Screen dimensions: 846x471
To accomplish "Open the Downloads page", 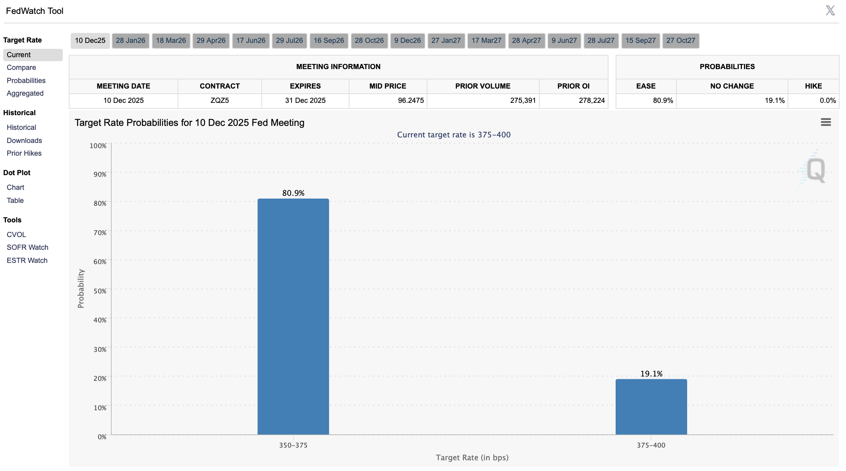I will pyautogui.click(x=24, y=141).
